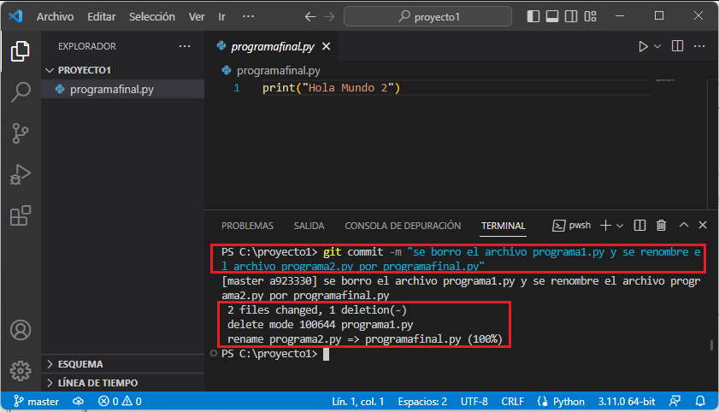Change encoding via UTF-8
The height and width of the screenshot is (412, 719).
(474, 402)
